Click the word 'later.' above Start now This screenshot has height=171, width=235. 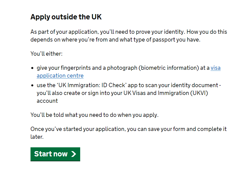tap(37, 137)
